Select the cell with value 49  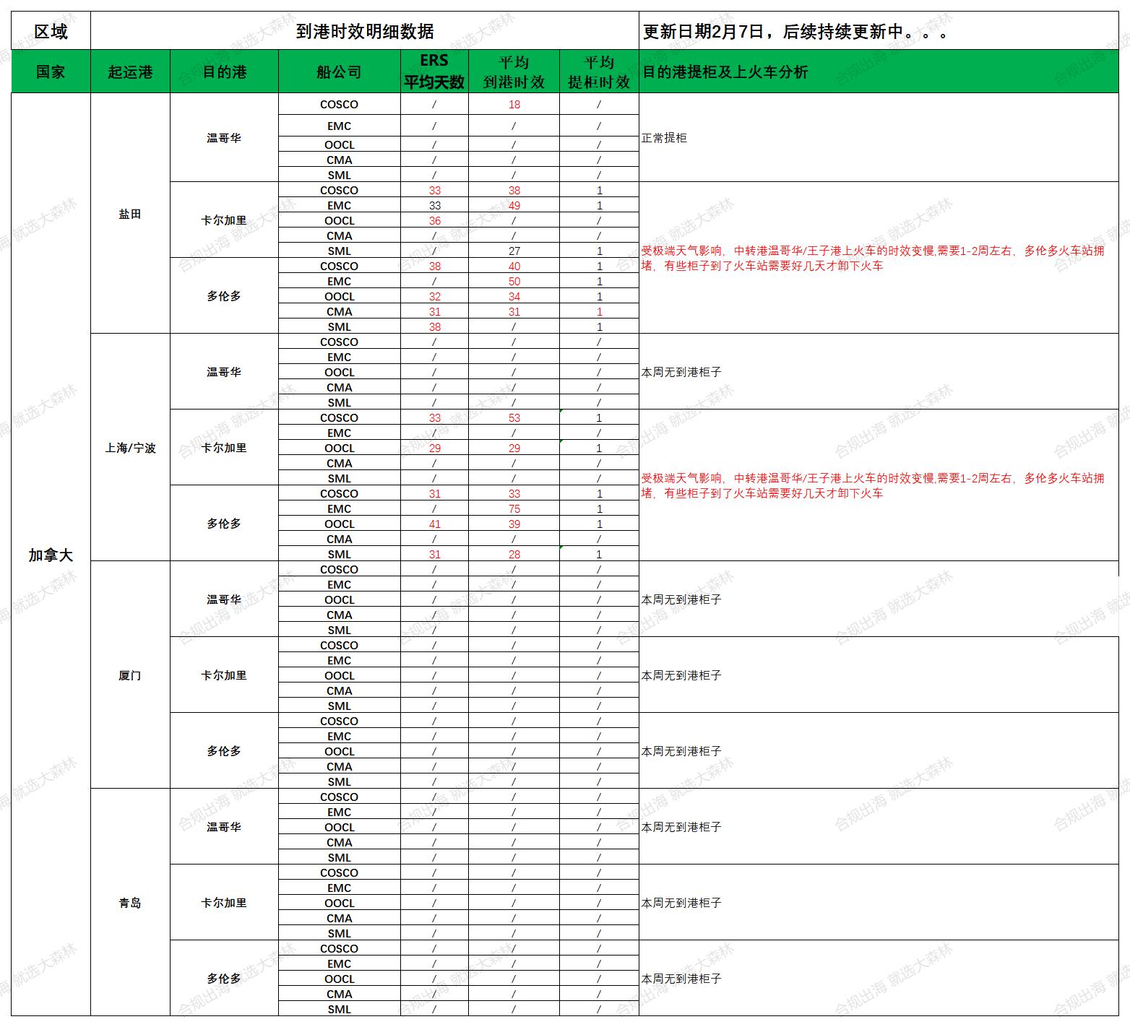pyautogui.click(x=514, y=206)
